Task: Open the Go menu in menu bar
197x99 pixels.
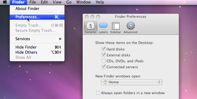Action: [x=69, y=2]
